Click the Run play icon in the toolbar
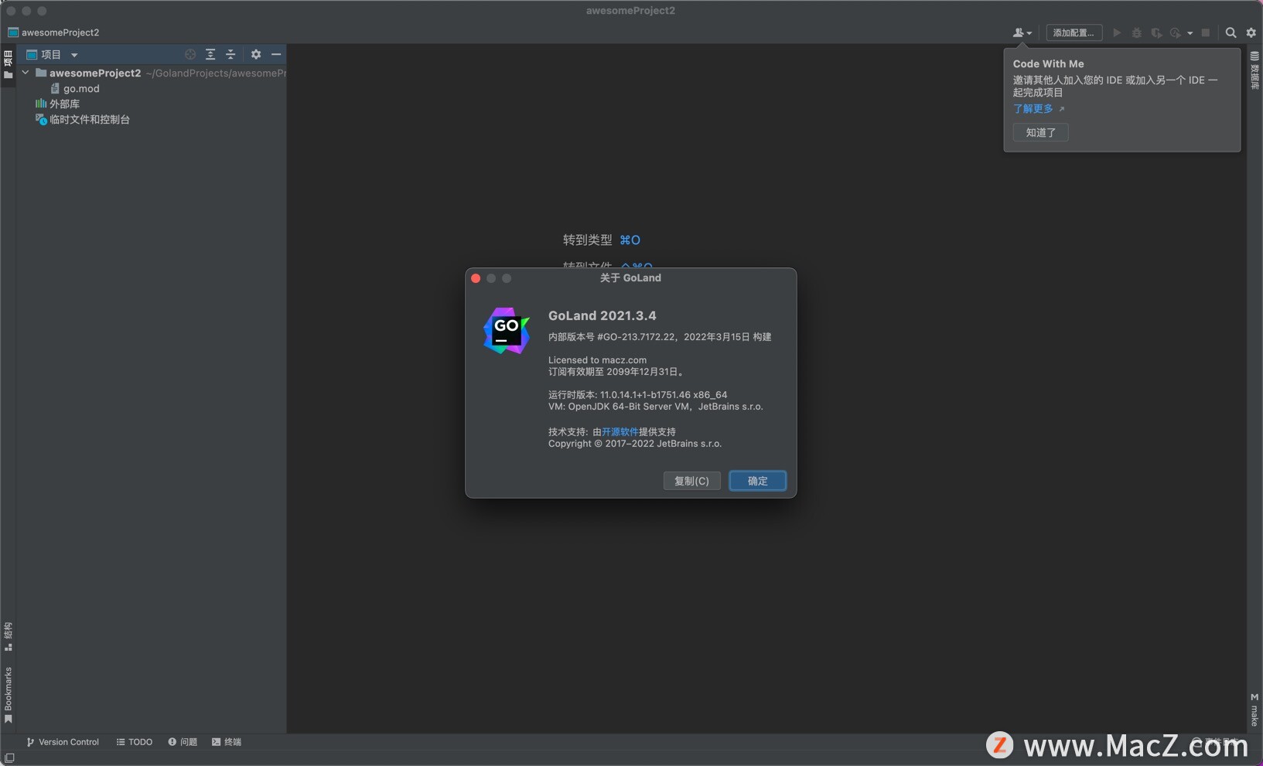This screenshot has height=766, width=1263. 1117,32
